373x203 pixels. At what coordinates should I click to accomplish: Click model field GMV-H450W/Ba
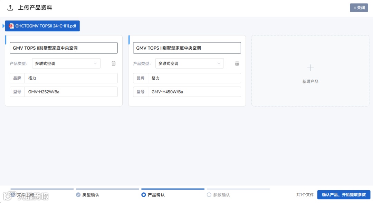194,92
